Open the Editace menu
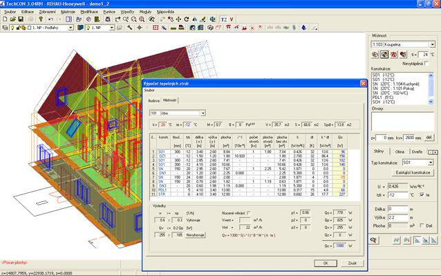This screenshot has height=276, width=441. [x=28, y=12]
